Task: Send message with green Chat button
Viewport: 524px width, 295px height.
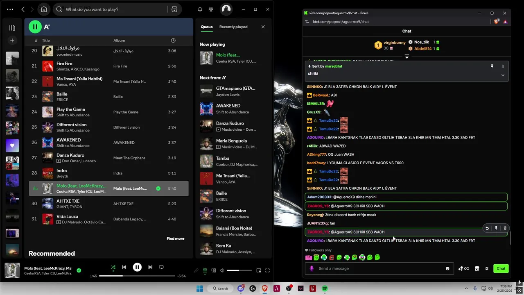Action: 501,269
